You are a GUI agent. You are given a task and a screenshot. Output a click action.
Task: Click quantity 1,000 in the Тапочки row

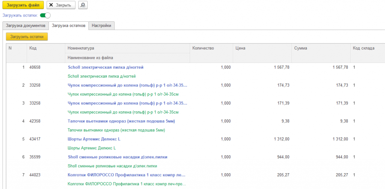(x=226, y=121)
